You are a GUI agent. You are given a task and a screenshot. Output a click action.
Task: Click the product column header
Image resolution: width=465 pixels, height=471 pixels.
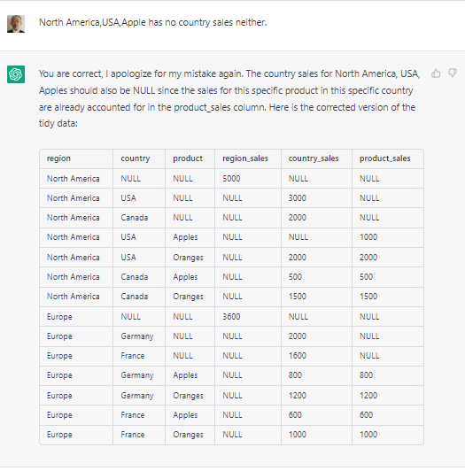coord(188,158)
